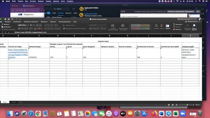210x118 pixels.
Task: Open Excel from the Dock
Action: (176, 114)
